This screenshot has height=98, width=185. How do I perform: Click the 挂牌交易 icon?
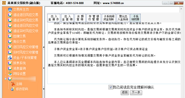10,36
